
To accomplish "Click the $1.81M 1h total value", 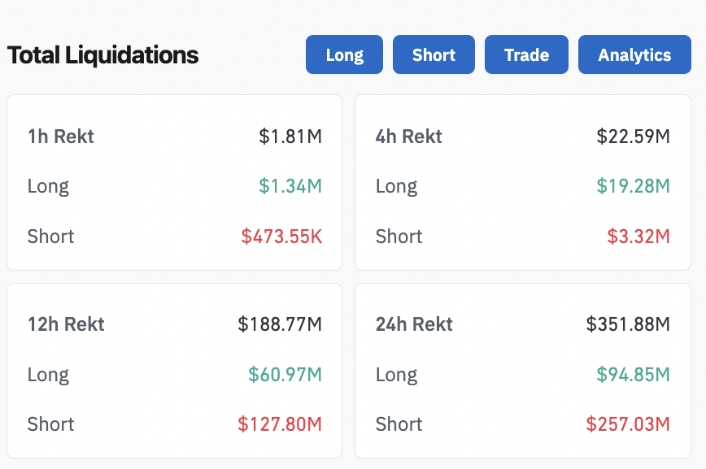I will pos(290,137).
